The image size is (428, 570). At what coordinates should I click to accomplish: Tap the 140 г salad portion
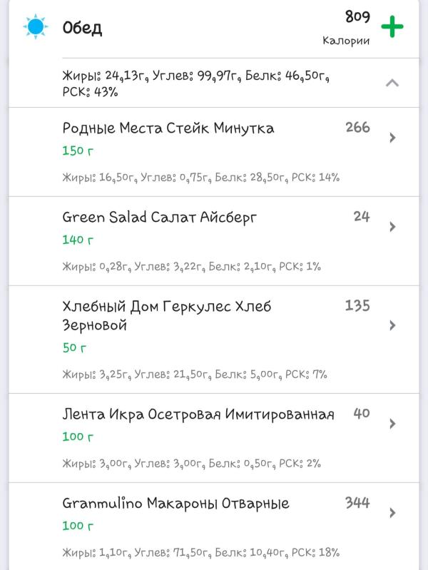[78, 240]
